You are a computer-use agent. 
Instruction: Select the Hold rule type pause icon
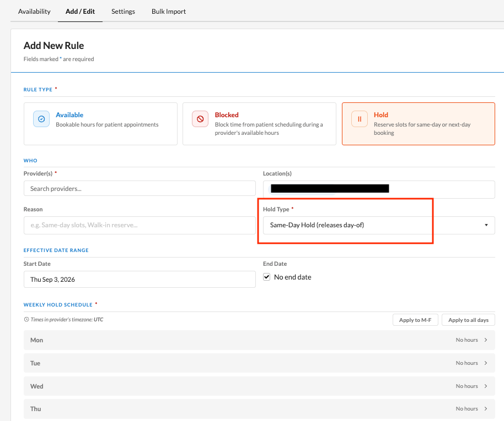(x=360, y=119)
